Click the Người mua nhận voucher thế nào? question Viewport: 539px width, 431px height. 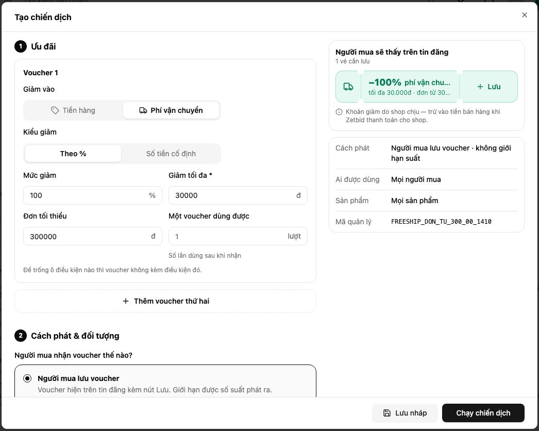pos(73,355)
